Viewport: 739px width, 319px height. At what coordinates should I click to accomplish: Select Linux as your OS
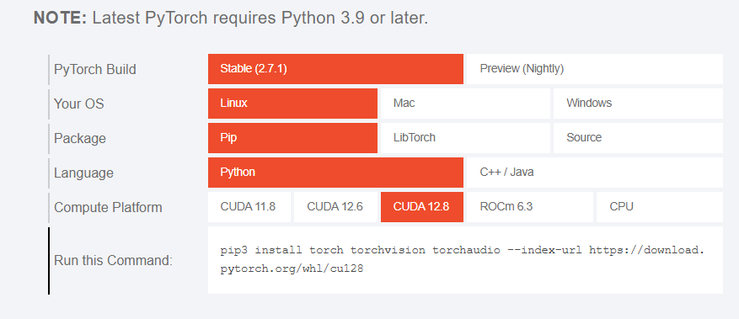click(x=292, y=103)
